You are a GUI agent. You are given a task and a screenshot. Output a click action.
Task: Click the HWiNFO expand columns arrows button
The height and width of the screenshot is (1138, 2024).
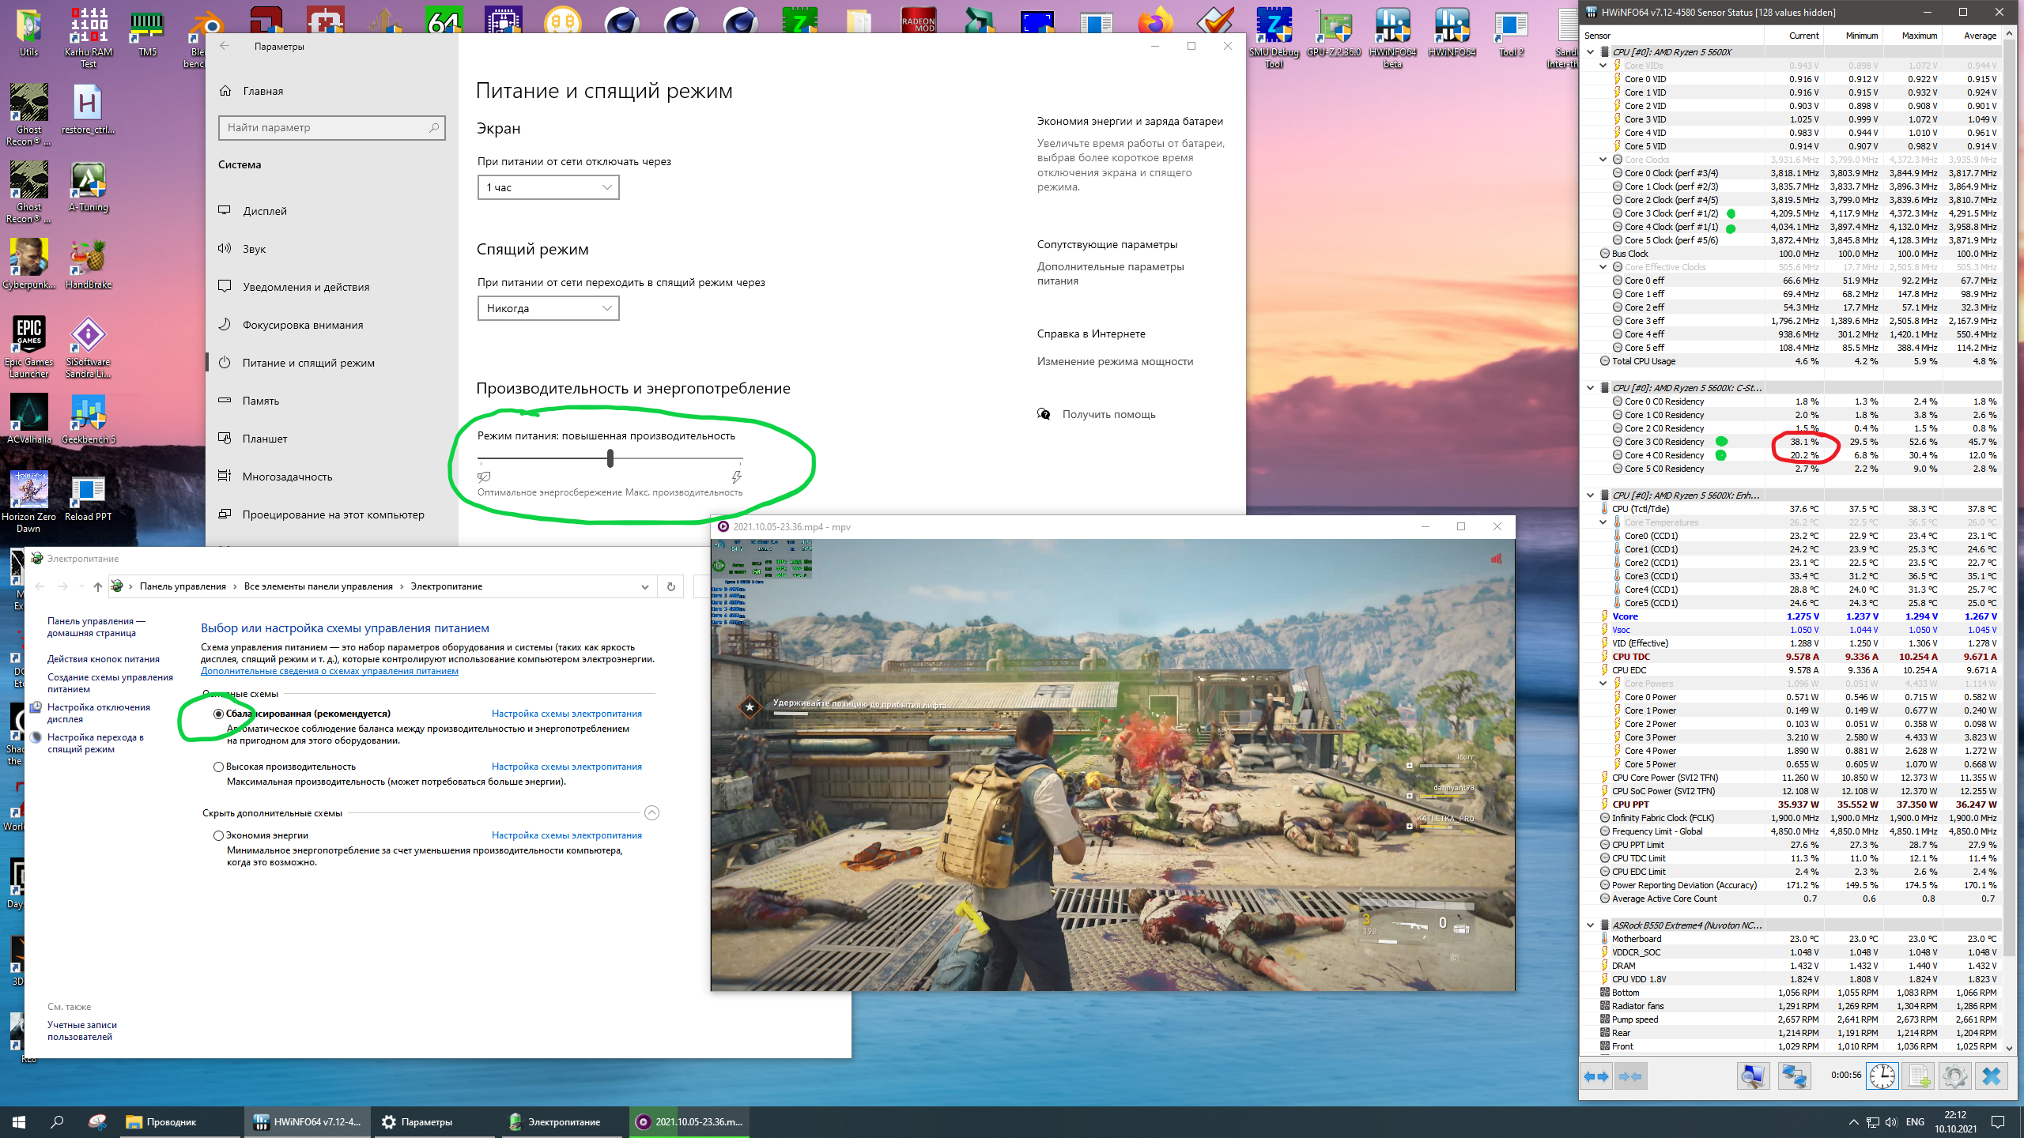pyautogui.click(x=1596, y=1076)
